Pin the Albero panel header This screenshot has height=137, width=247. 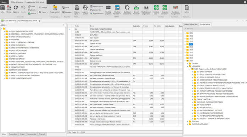coord(64,25)
